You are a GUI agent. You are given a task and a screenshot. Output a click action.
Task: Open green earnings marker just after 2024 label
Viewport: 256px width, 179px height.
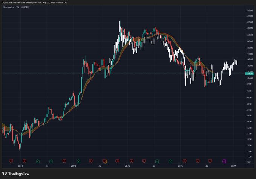click(x=78, y=161)
